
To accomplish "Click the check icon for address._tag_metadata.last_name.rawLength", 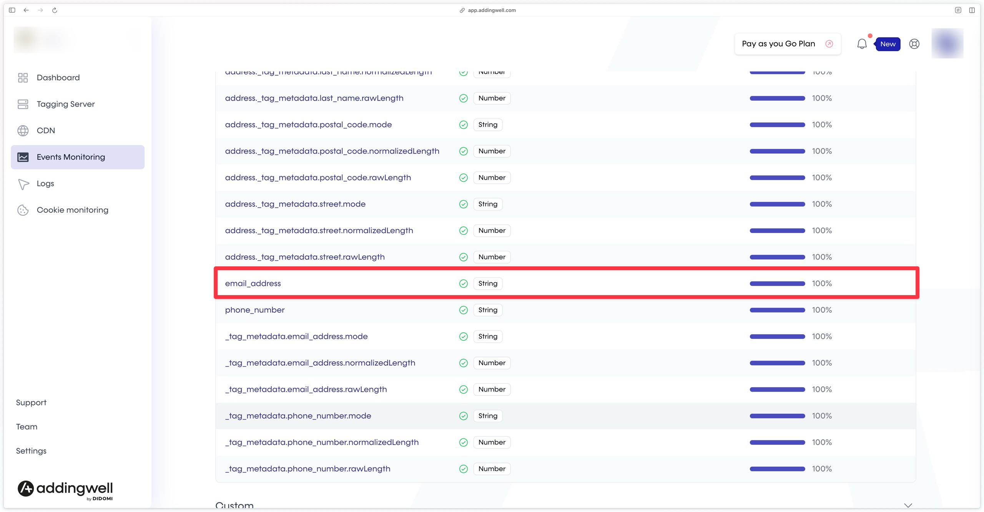I will pos(464,98).
